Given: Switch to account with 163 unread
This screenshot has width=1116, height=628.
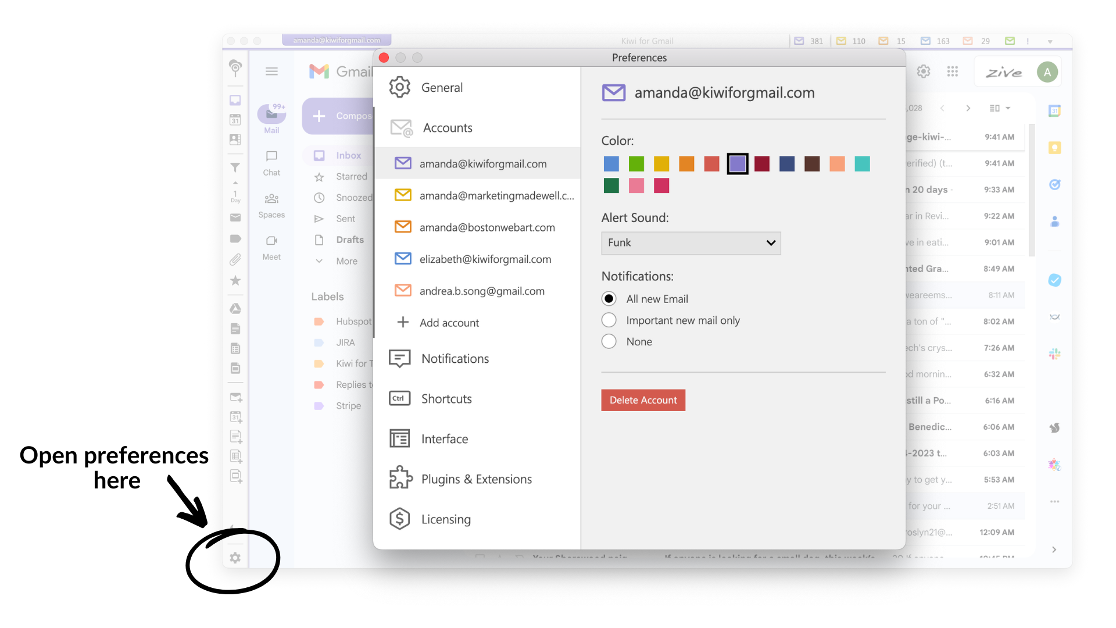Looking at the screenshot, I should (x=935, y=41).
